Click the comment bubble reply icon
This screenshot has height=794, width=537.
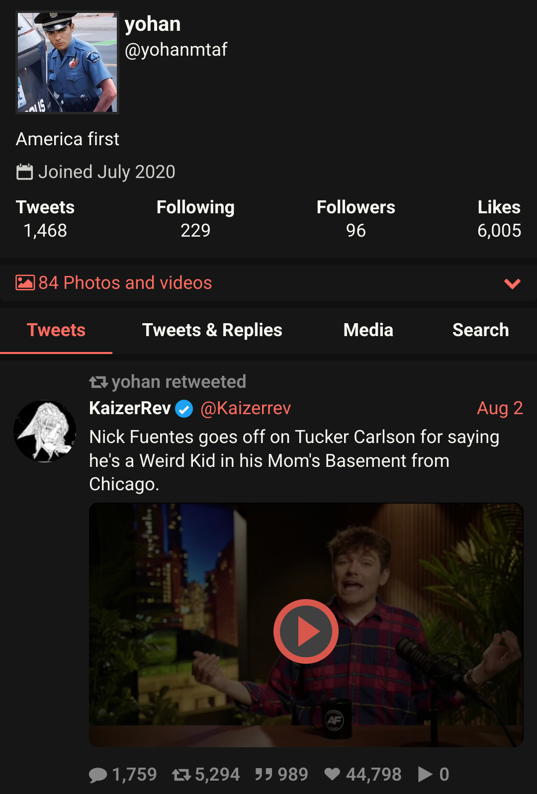click(x=98, y=775)
